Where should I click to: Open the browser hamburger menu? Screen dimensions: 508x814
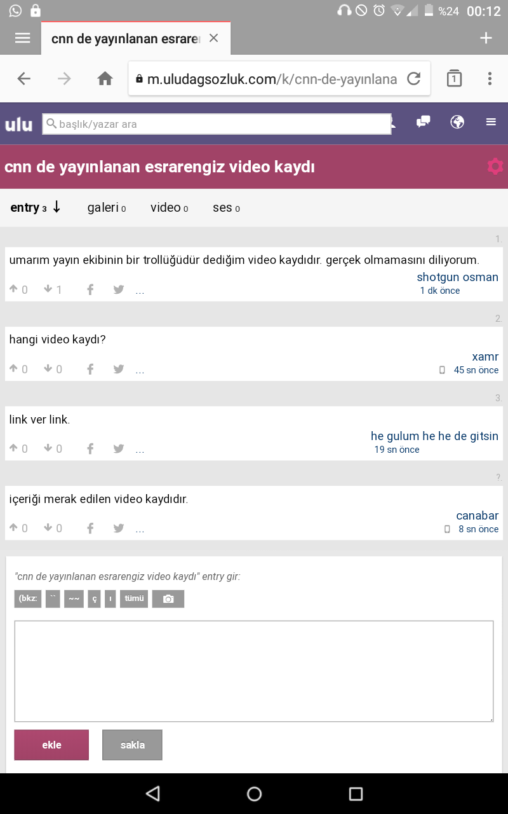click(23, 38)
